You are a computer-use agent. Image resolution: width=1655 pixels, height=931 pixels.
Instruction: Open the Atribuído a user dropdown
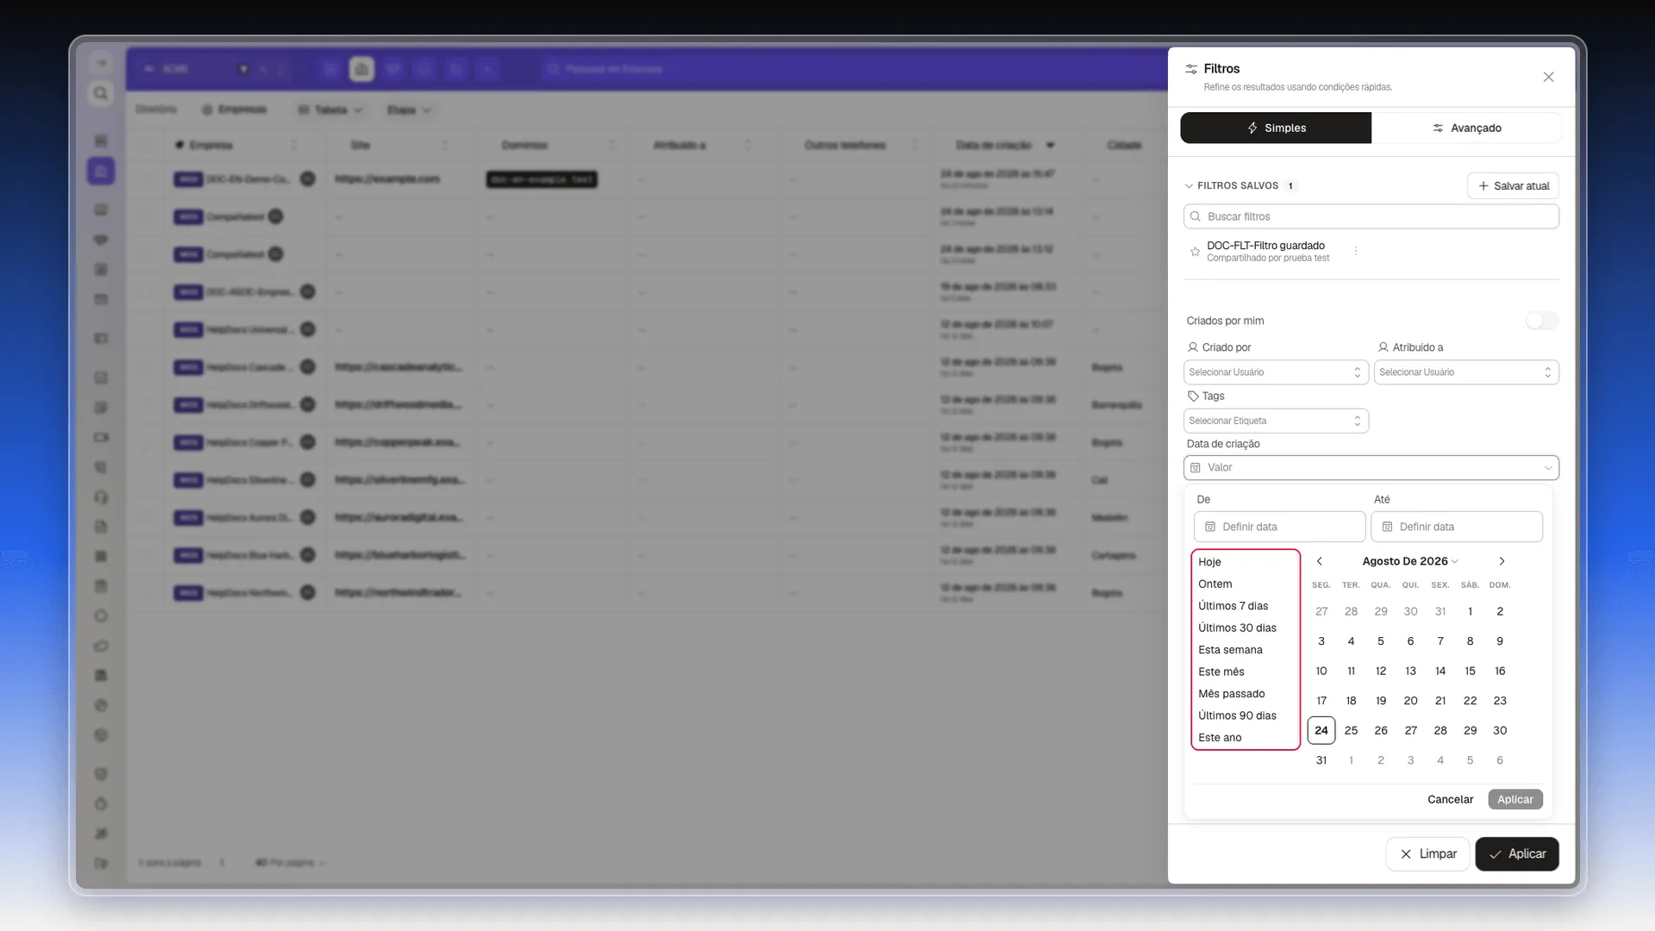tap(1466, 372)
